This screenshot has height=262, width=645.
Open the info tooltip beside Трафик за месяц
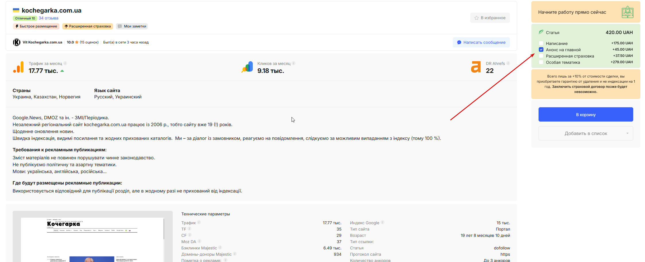click(65, 63)
